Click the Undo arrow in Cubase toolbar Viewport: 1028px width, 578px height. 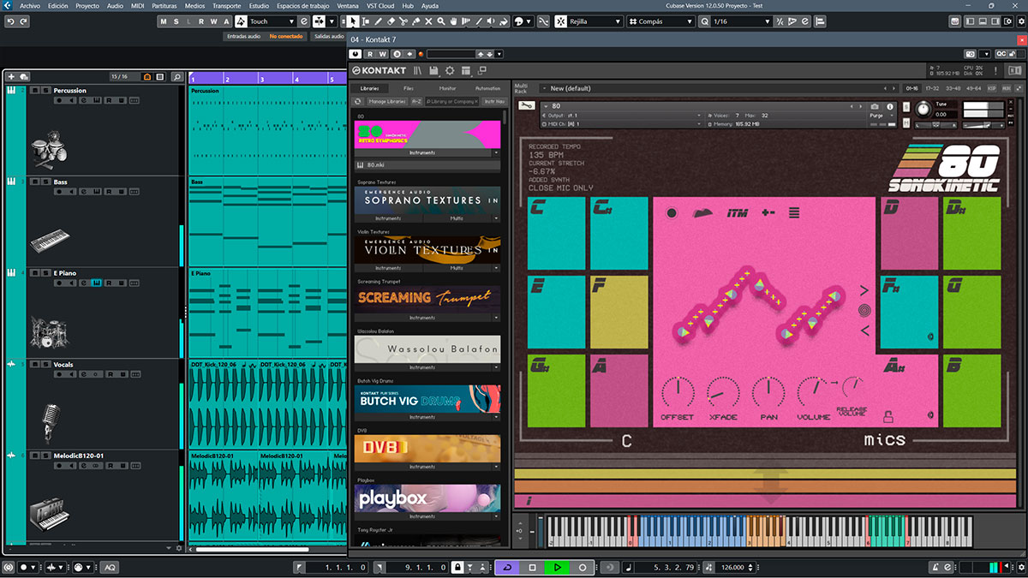11,21
